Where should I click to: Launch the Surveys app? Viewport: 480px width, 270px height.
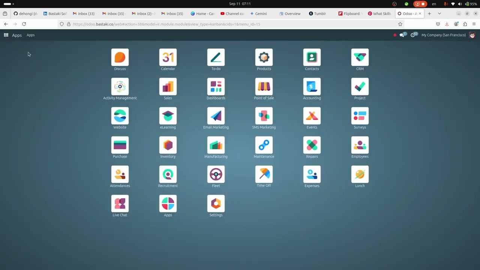click(360, 116)
